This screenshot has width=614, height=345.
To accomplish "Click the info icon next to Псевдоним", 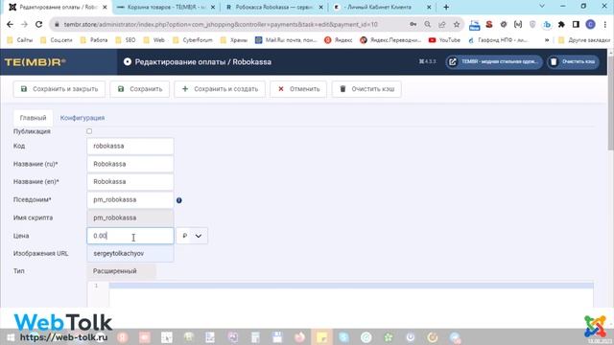I will tap(179, 200).
